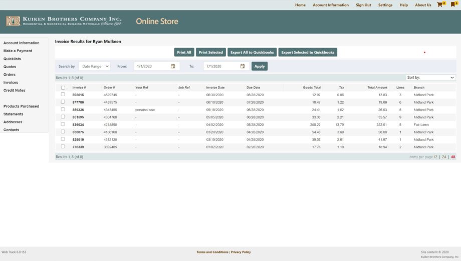Screen dimensions: 461x261
Task: Open the From date calendar picker
Action: pos(173,66)
